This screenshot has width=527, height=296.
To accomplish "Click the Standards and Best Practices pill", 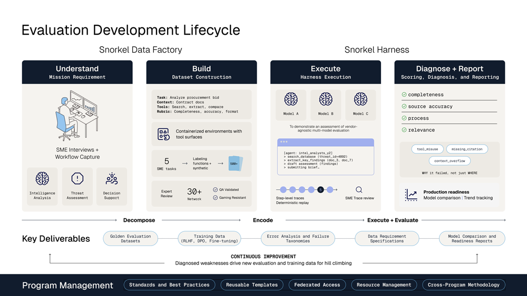I will pyautogui.click(x=169, y=285).
